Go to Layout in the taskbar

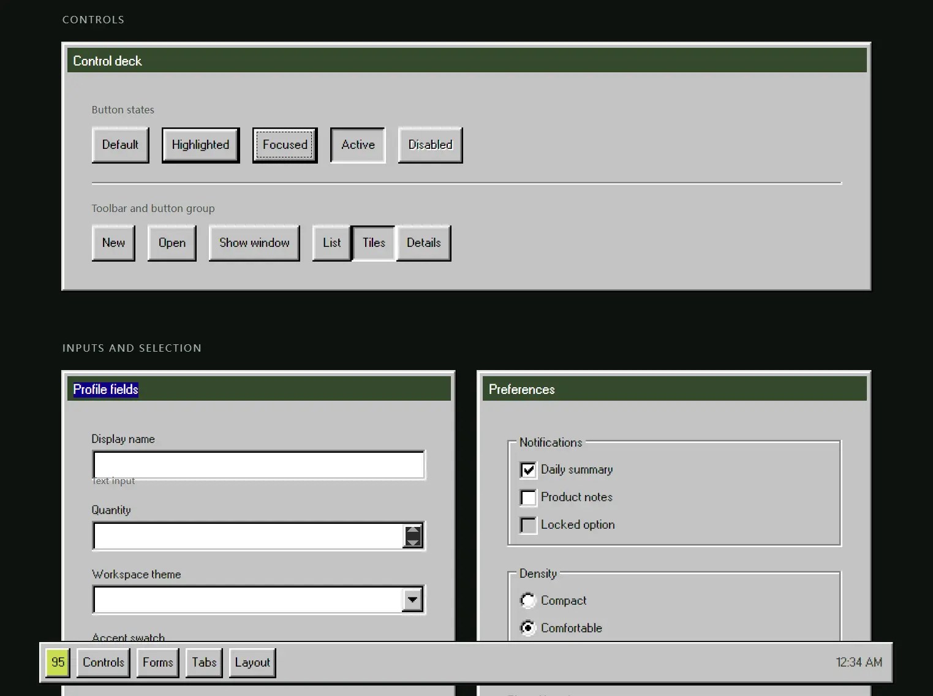point(252,663)
